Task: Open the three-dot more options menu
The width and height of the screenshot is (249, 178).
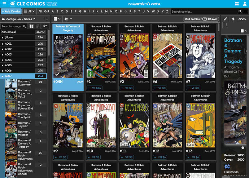Action: [226, 25]
